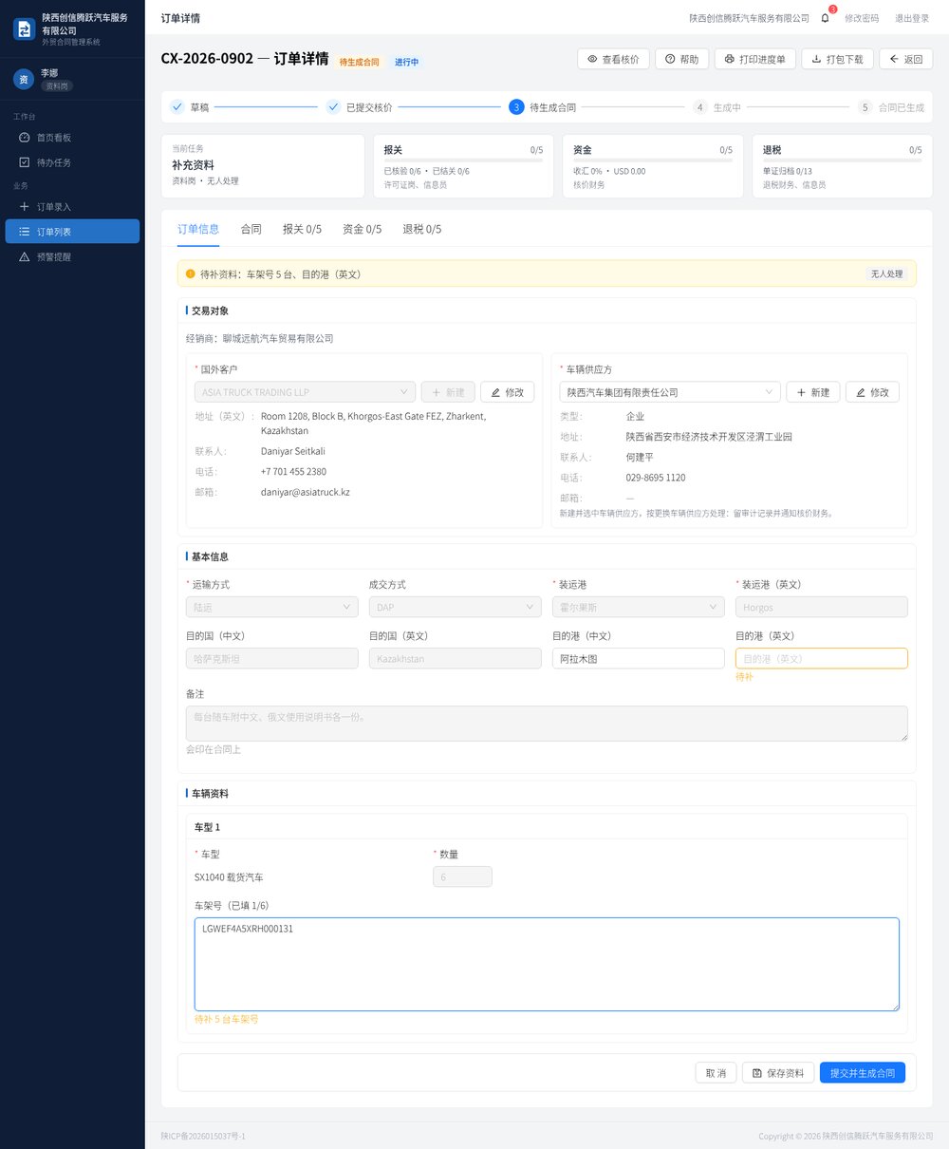The width and height of the screenshot is (949, 1149).
Task: Go back with the 返回 button
Action: [x=906, y=59]
